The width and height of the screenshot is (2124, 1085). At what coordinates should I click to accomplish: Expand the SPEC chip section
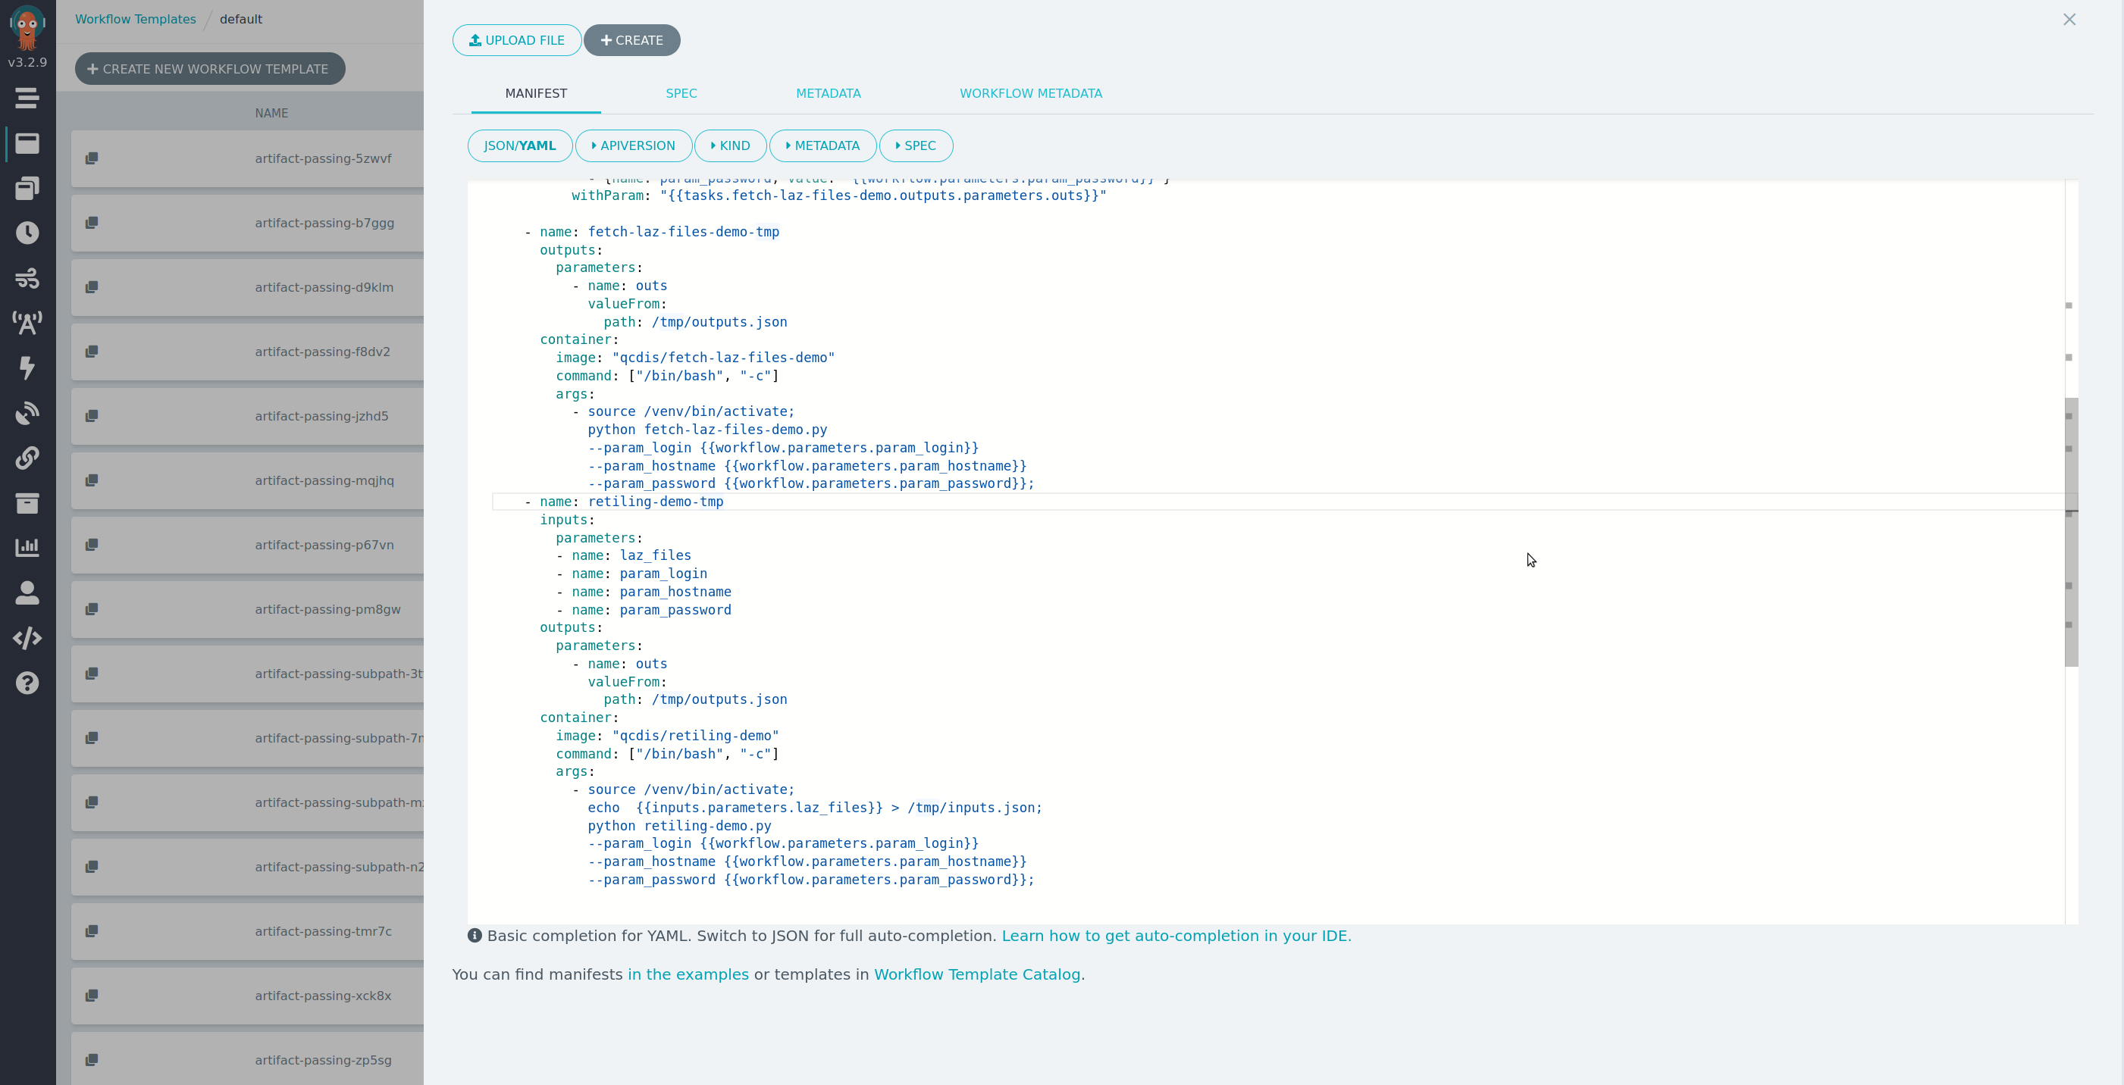point(915,145)
